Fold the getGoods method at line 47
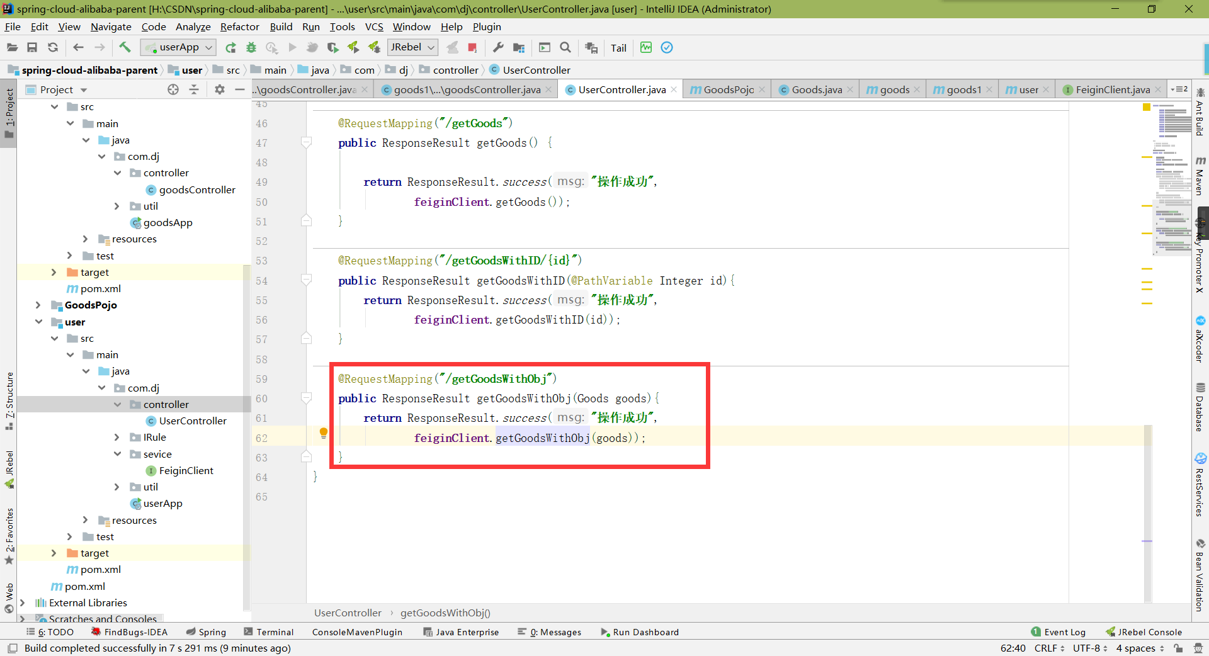This screenshot has width=1209, height=656. pos(306,143)
